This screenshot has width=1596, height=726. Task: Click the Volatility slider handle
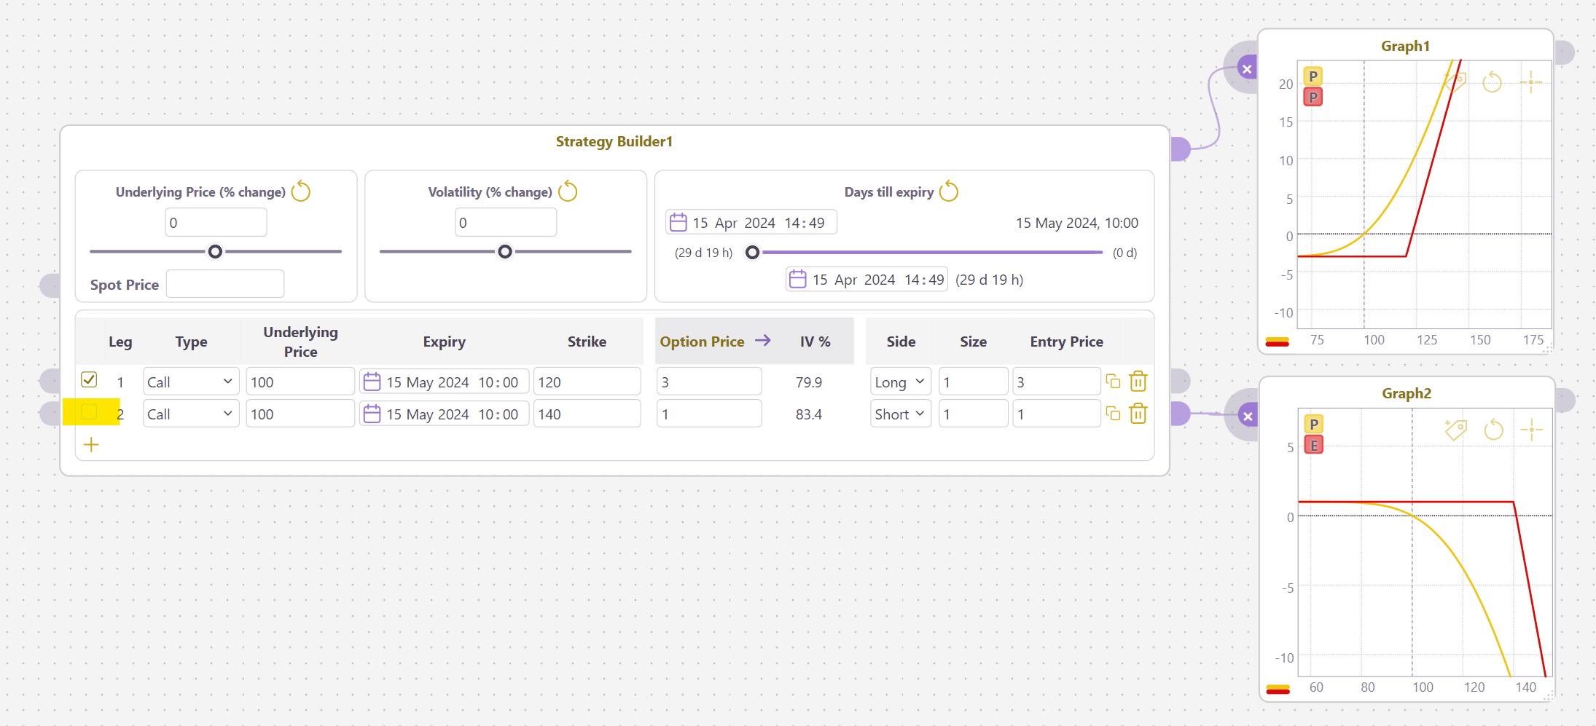[504, 252]
